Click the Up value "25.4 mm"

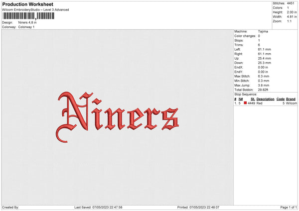point(264,58)
